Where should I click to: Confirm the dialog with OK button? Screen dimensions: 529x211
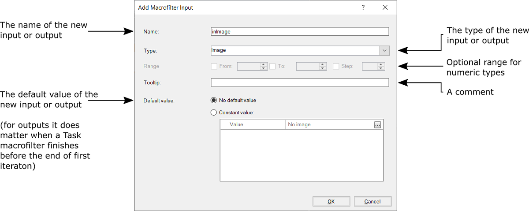tap(331, 201)
